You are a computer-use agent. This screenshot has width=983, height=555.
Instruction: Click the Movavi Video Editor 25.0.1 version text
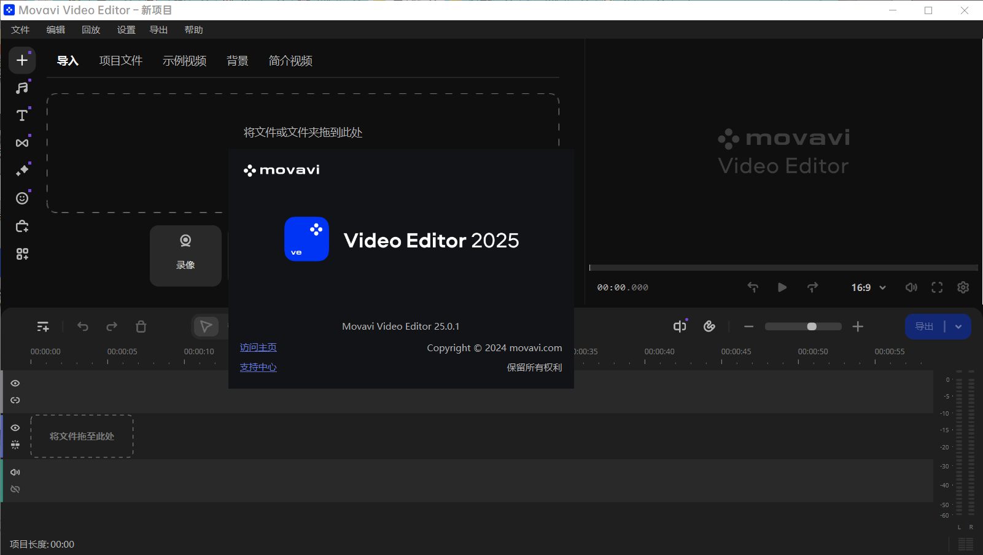point(401,327)
